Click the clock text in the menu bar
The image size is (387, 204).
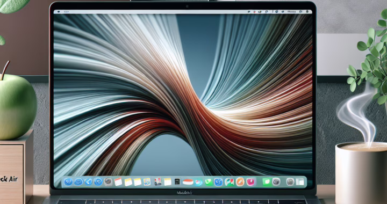click(x=292, y=12)
